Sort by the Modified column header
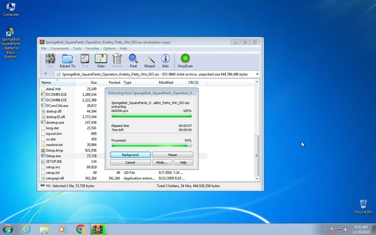Viewport: 376px width, 235px height. point(172,83)
